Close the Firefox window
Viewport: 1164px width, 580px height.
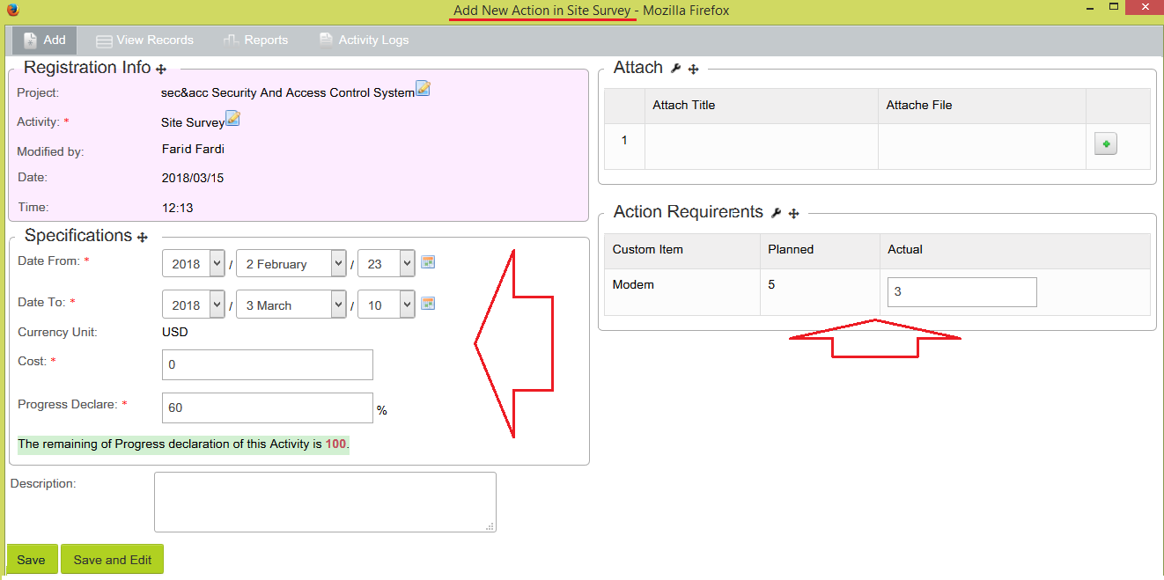1145,7
